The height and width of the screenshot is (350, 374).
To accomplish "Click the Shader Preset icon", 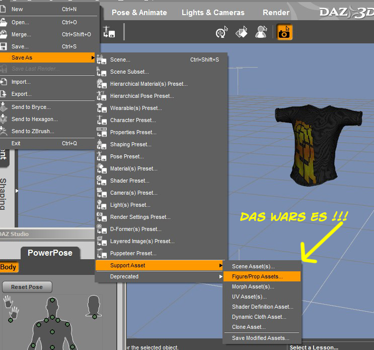I will pos(101,181).
